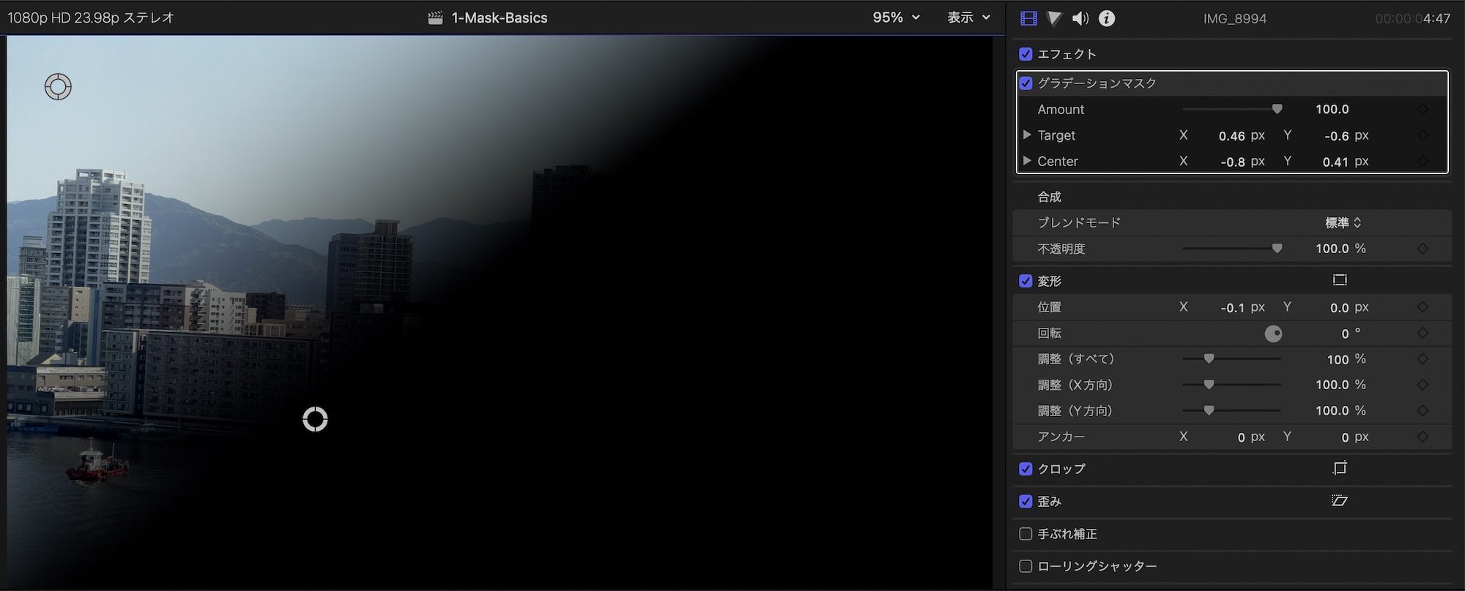This screenshot has height=591, width=1465.
Task: Enable the ローリングシャッター checkbox
Action: pyautogui.click(x=1025, y=566)
